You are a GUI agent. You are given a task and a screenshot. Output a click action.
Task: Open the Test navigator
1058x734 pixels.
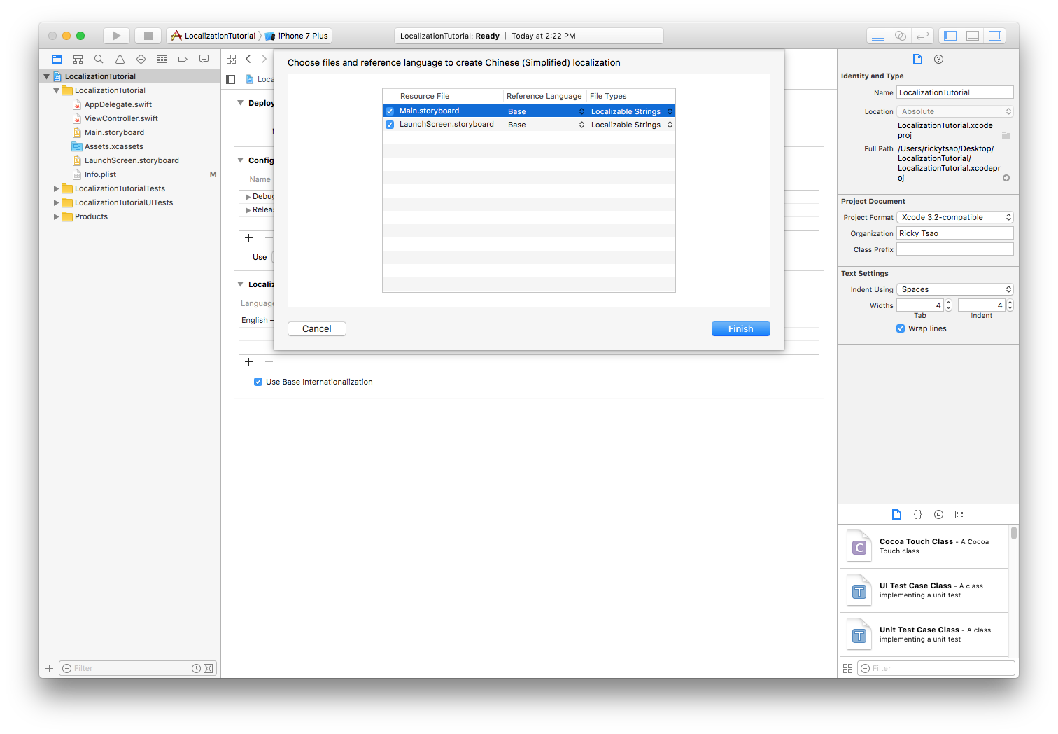tap(141, 60)
